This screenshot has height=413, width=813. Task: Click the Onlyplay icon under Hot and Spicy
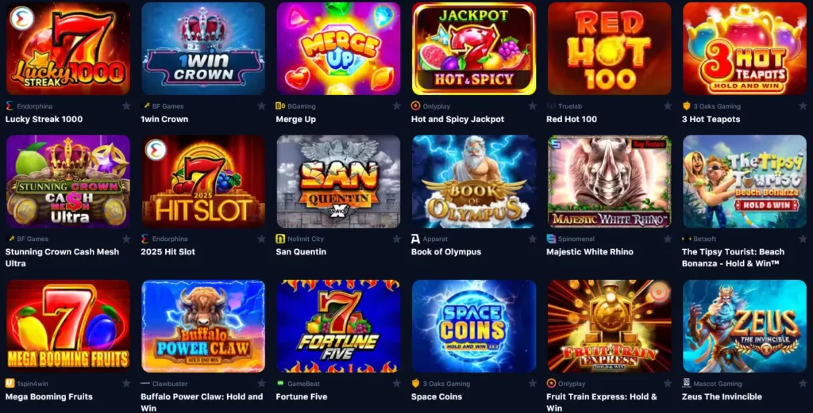click(x=415, y=106)
